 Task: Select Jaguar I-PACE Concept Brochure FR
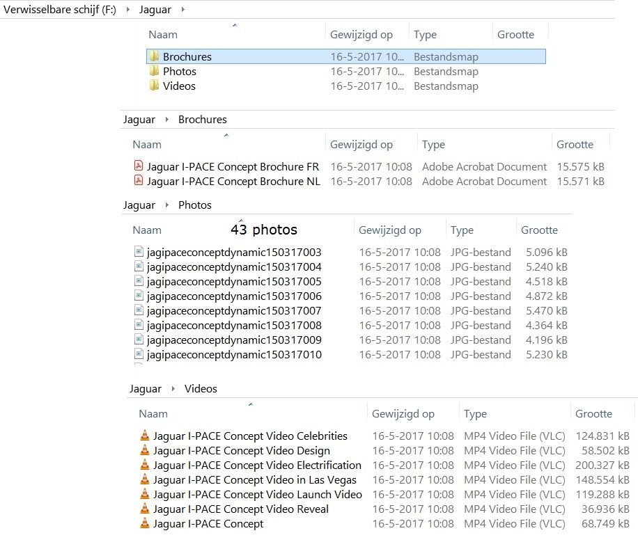[233, 166]
